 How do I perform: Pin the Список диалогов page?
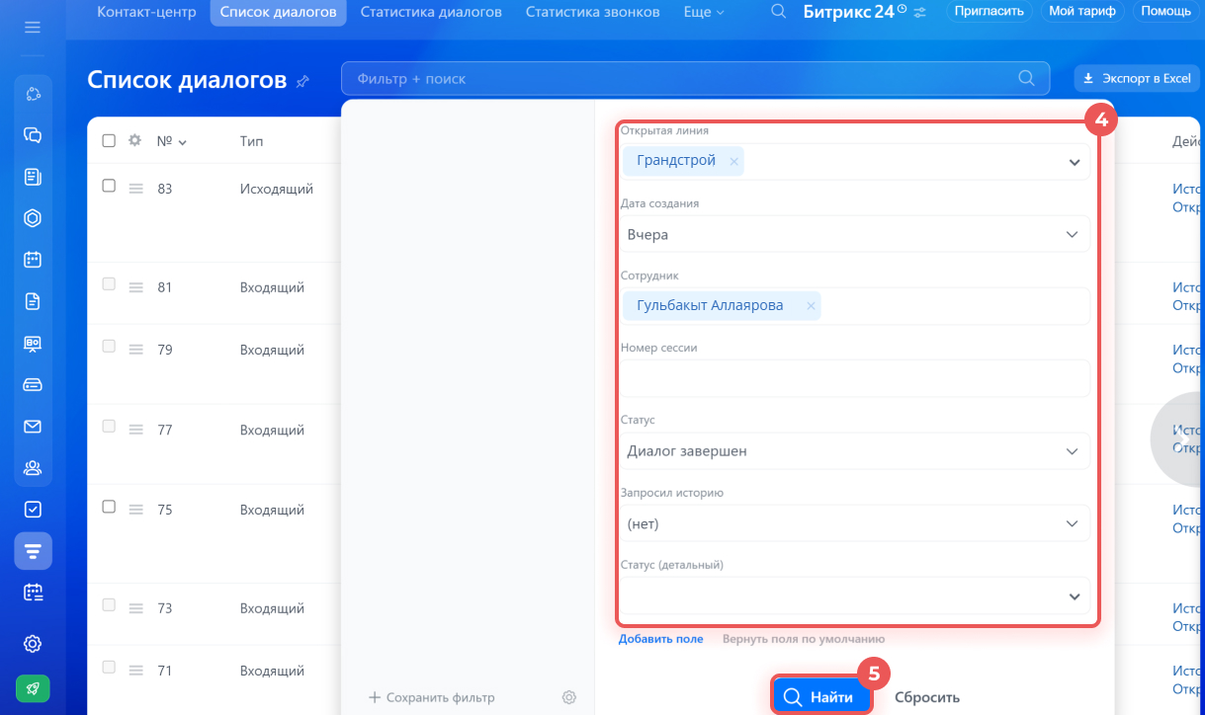302,82
